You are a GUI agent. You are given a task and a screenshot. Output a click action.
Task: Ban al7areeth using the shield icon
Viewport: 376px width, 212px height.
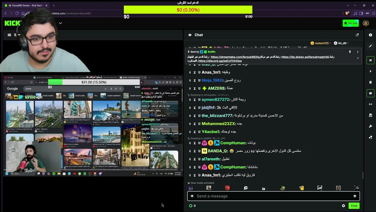point(199,159)
